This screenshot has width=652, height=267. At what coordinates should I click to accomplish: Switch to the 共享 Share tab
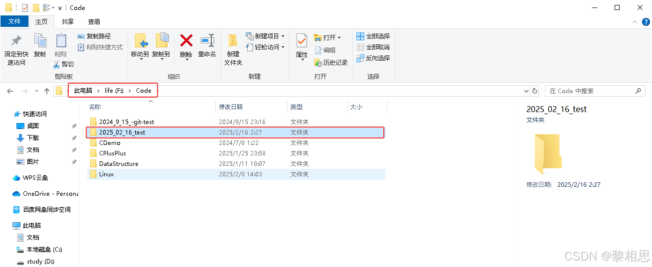pyautogui.click(x=67, y=21)
